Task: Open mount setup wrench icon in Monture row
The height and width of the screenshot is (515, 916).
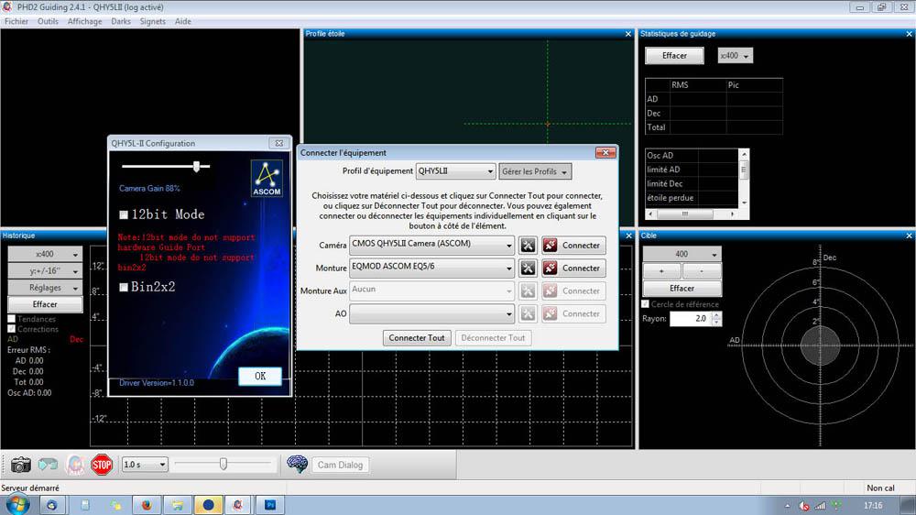Action: 528,268
